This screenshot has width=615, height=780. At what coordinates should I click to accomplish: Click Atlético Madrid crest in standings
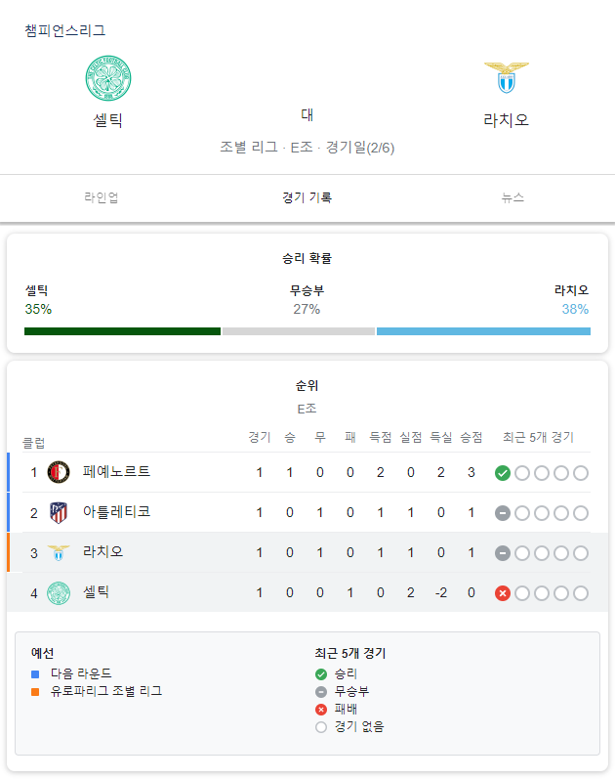tap(59, 512)
